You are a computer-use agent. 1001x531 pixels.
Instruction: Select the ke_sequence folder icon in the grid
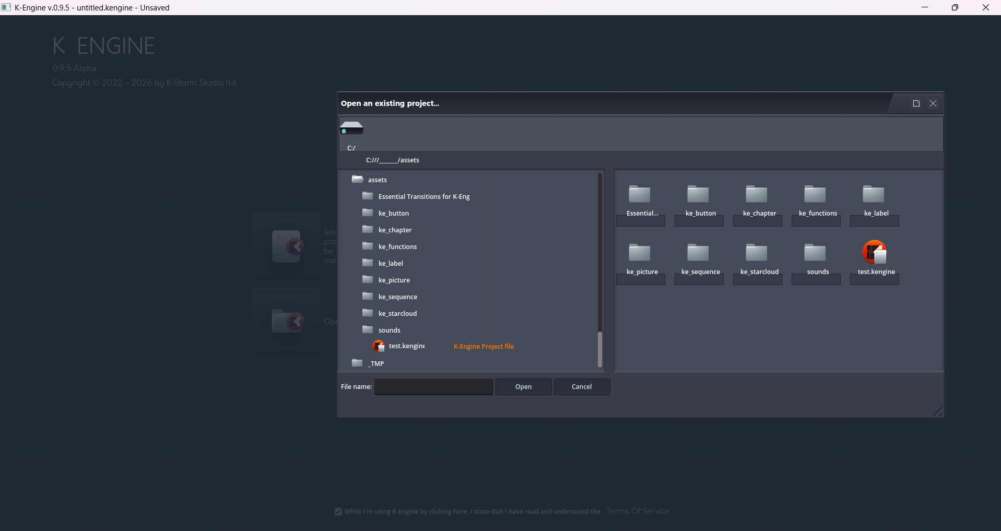tap(698, 253)
